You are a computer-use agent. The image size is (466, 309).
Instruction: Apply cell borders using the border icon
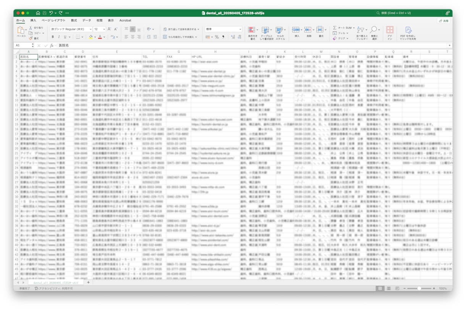pos(78,37)
